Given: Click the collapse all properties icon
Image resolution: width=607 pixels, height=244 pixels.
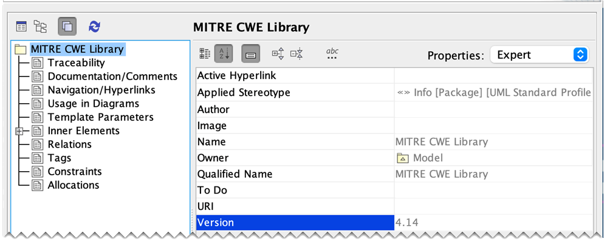Looking at the screenshot, I should (x=297, y=54).
